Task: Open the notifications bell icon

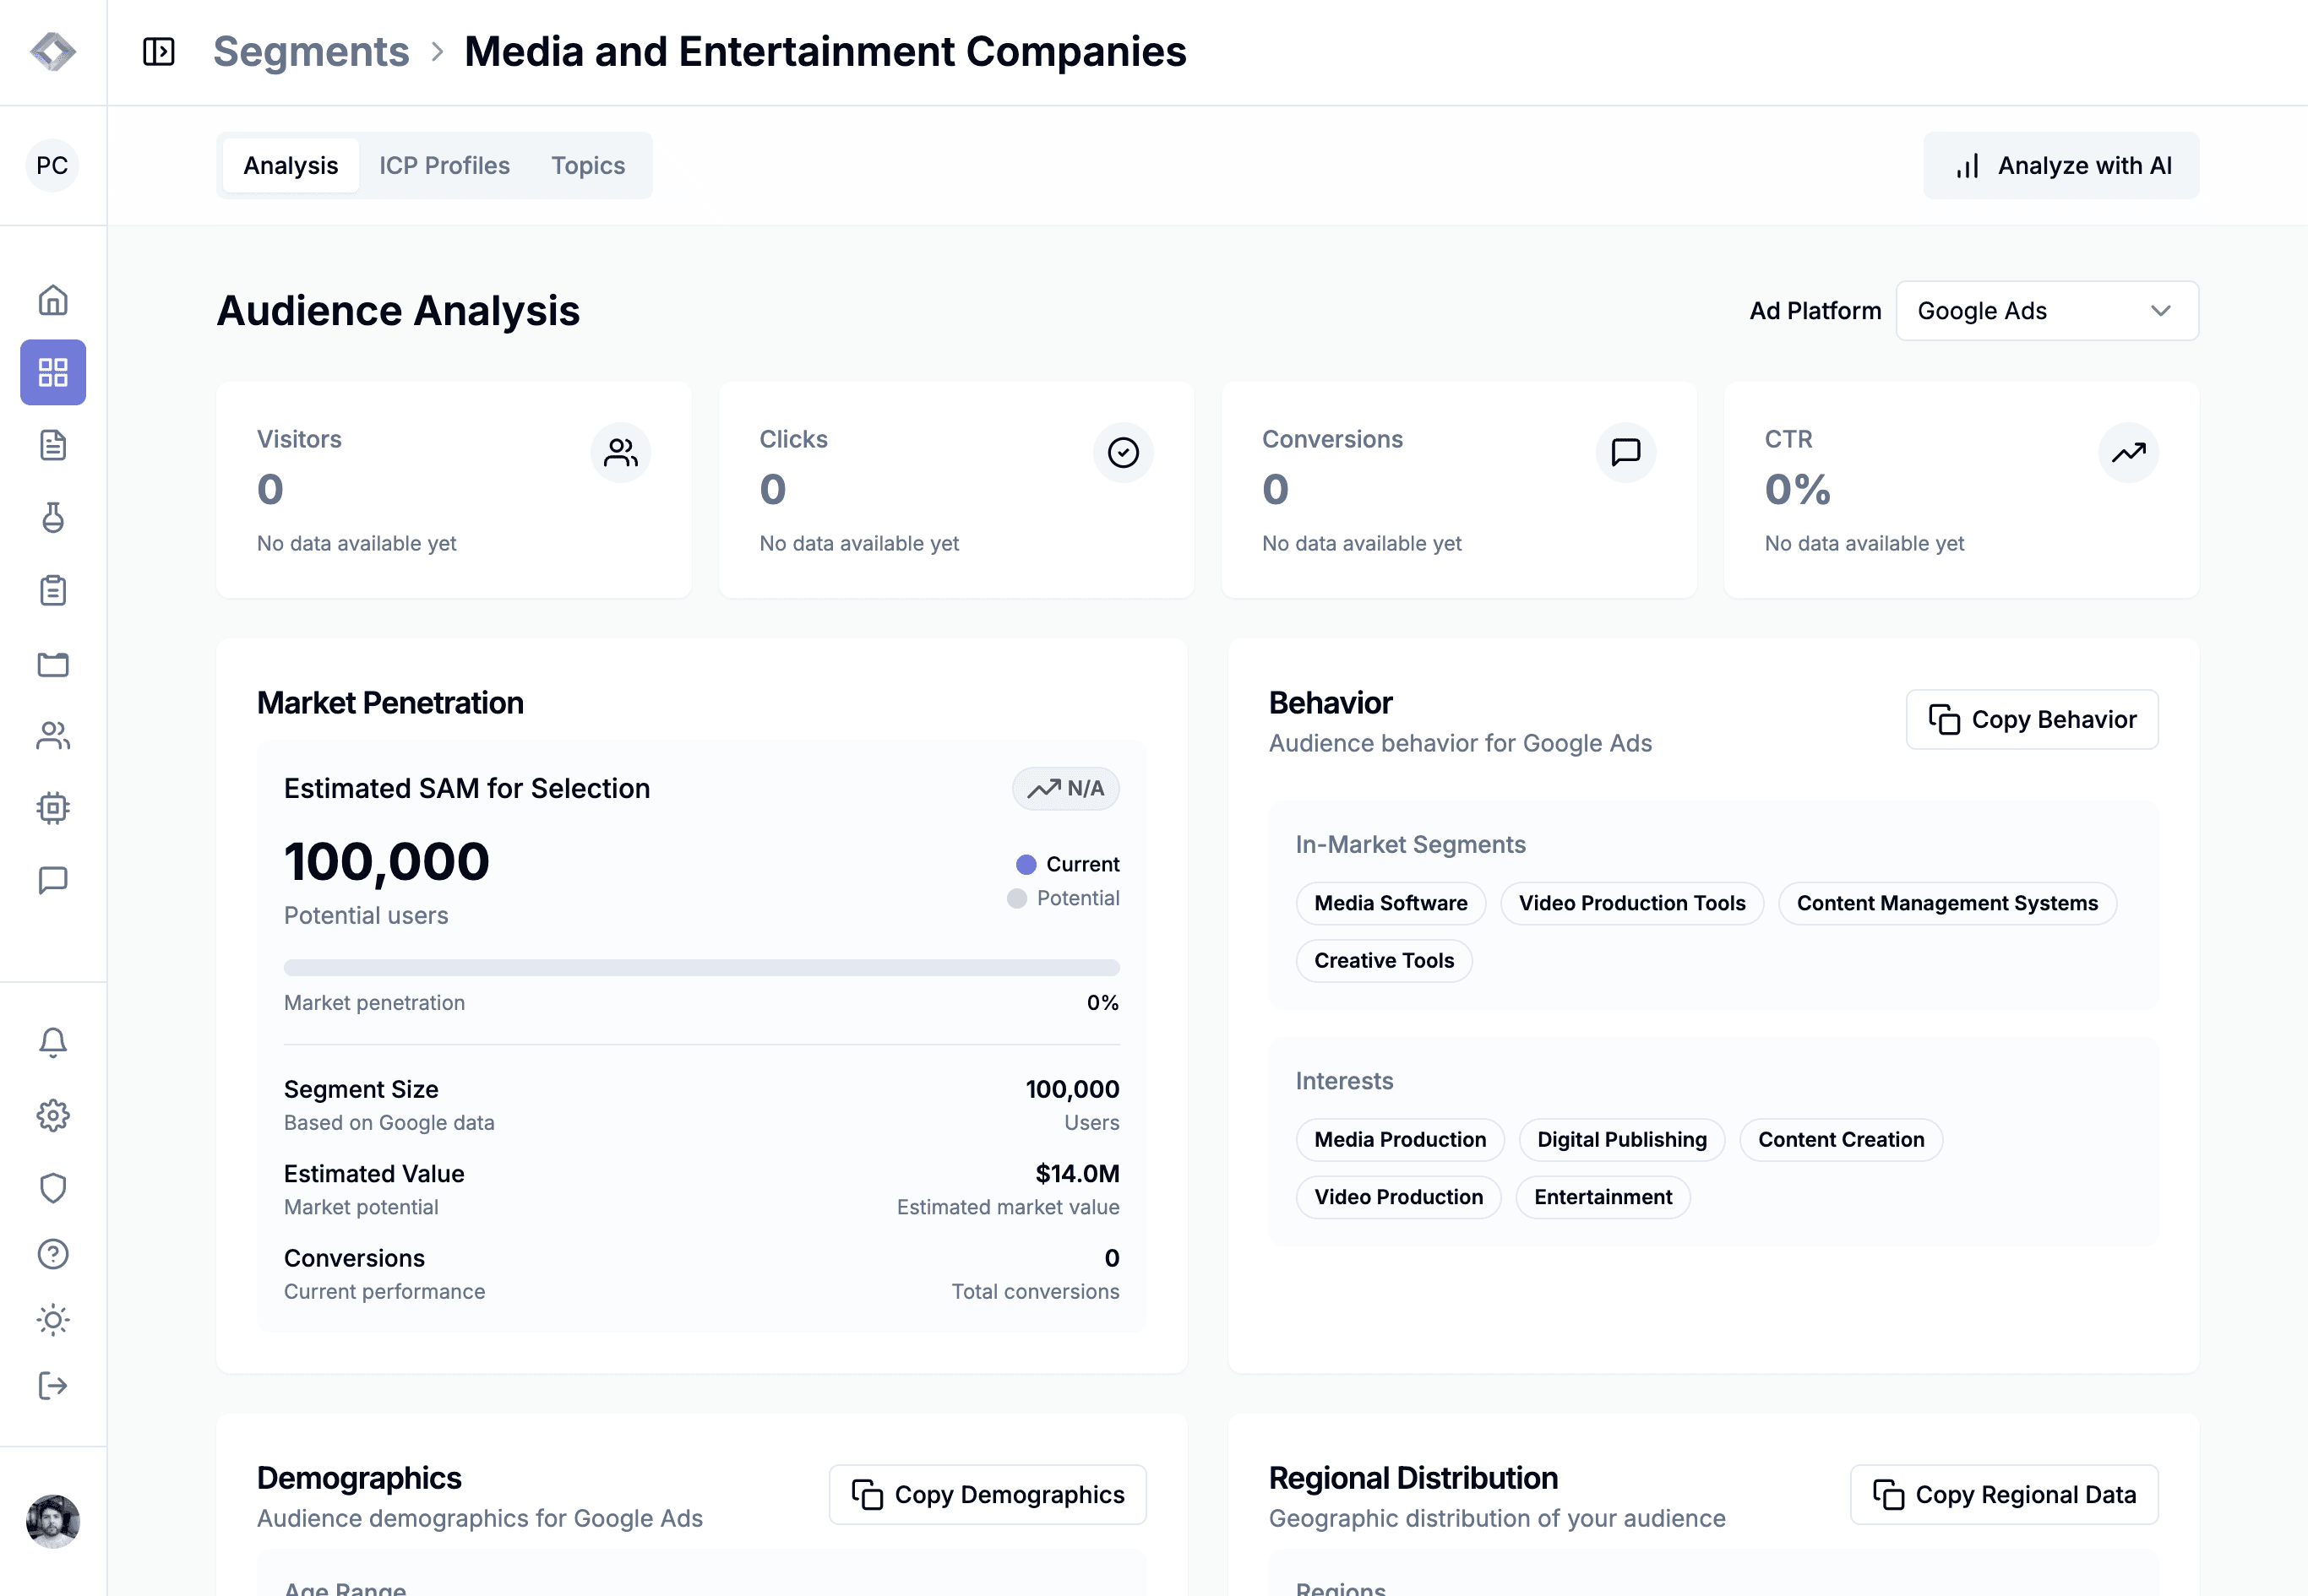Action: (53, 1042)
